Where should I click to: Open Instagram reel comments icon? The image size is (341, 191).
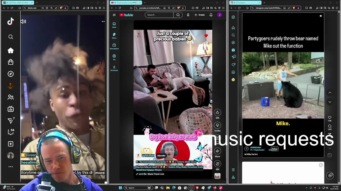[330, 126]
